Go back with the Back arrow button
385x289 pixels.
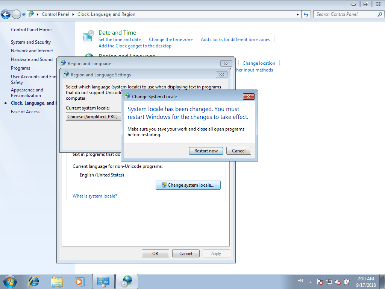click(6, 14)
